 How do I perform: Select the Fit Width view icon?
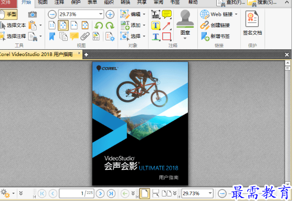click(x=74, y=25)
